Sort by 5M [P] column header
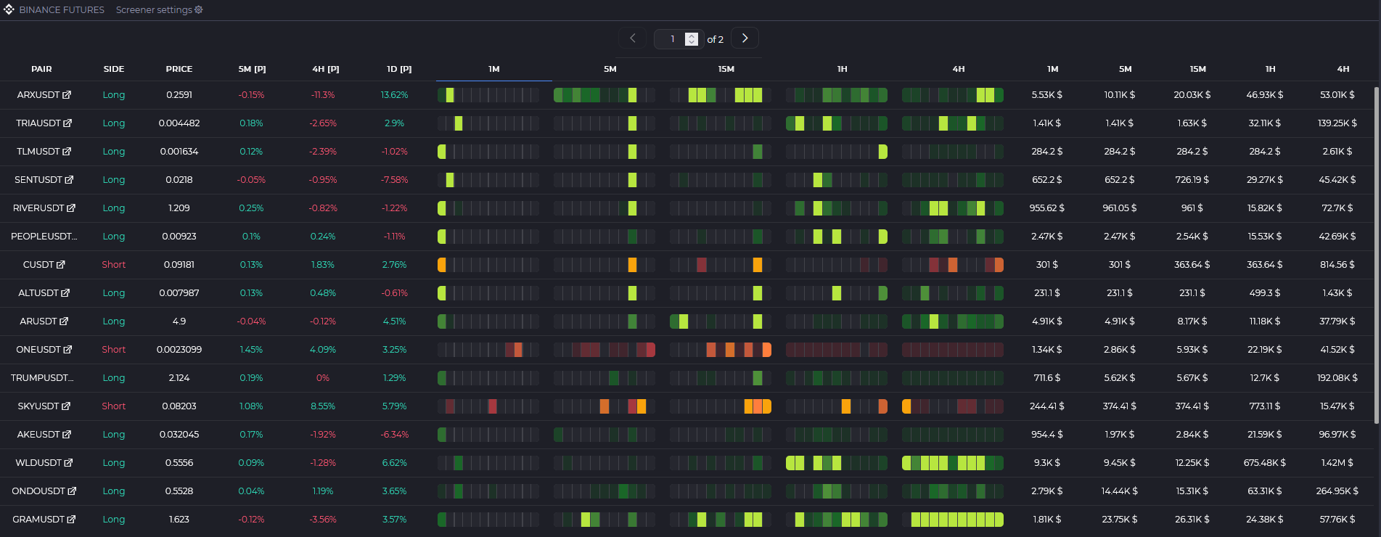This screenshot has width=1381, height=537. point(252,69)
